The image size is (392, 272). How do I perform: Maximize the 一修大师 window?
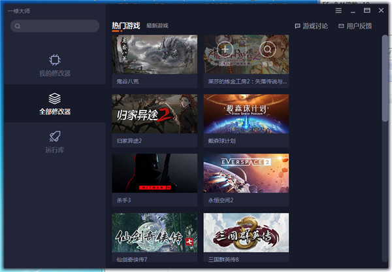(367, 10)
